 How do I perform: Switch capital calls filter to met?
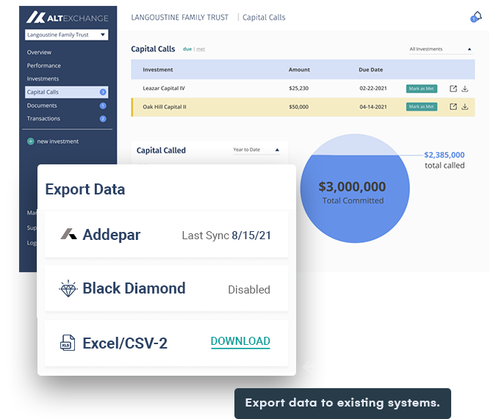201,49
